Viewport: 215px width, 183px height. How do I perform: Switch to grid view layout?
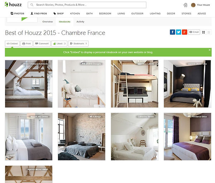(x=204, y=32)
